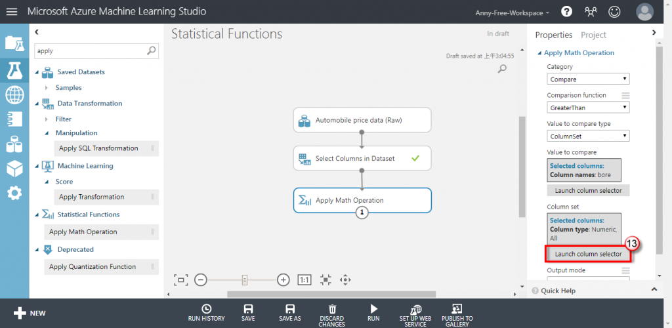This screenshot has width=672, height=328.
Task: Open Trained Models cube icon
Action: click(14, 169)
